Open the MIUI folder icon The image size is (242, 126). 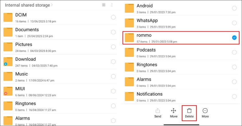8,91
